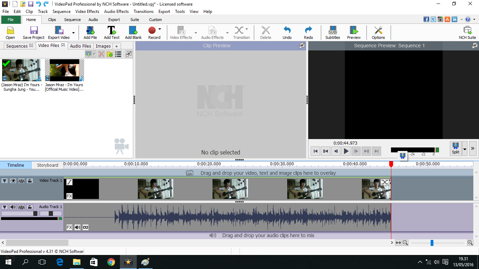Expand more preview controls with the double chevron

point(473,149)
